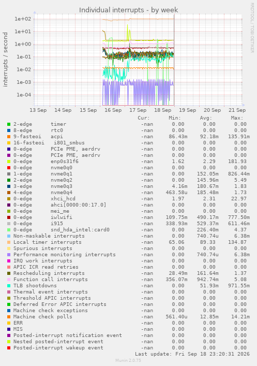Viewport: 257px width, 366px height.
Task: Click the snd_hda_intel:card0 legend label
Action: tap(80, 230)
